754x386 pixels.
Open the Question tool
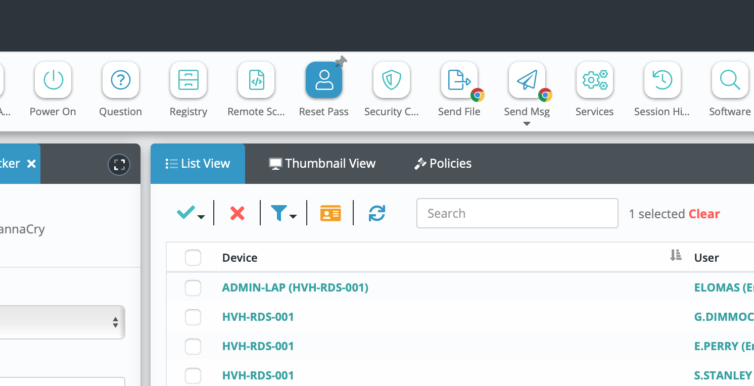(x=121, y=80)
